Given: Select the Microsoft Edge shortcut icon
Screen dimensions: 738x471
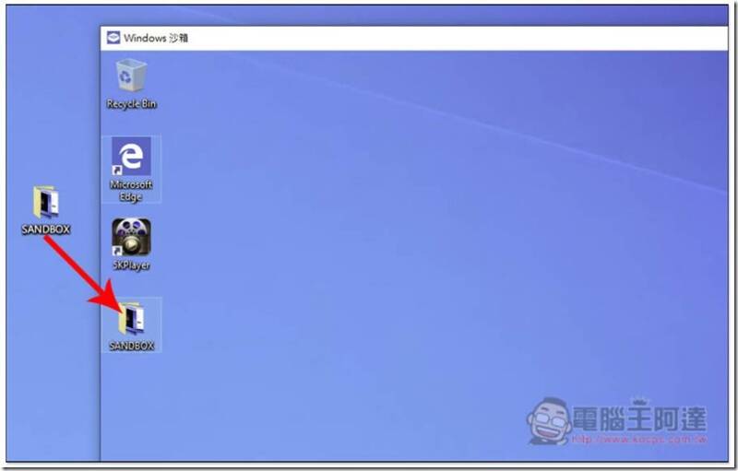Looking at the screenshot, I should 131,156.
